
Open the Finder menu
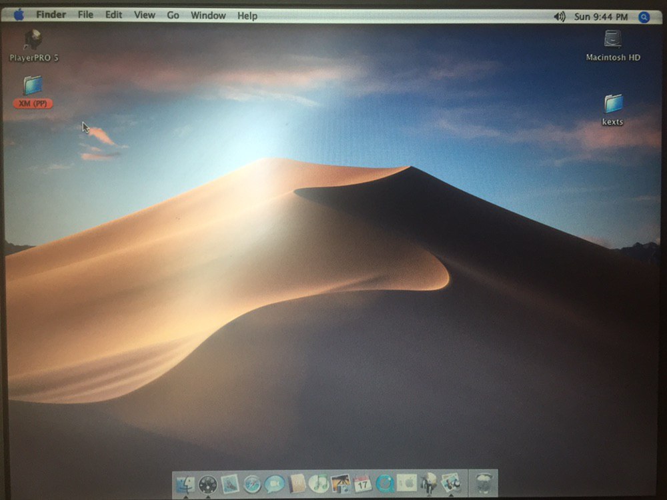tap(51, 15)
